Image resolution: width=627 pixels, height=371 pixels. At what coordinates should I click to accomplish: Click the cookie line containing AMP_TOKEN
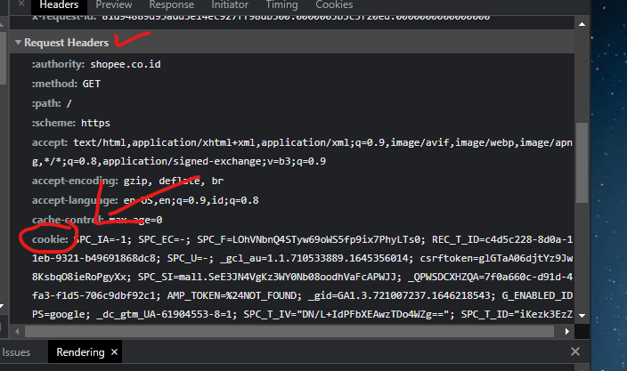(x=302, y=296)
